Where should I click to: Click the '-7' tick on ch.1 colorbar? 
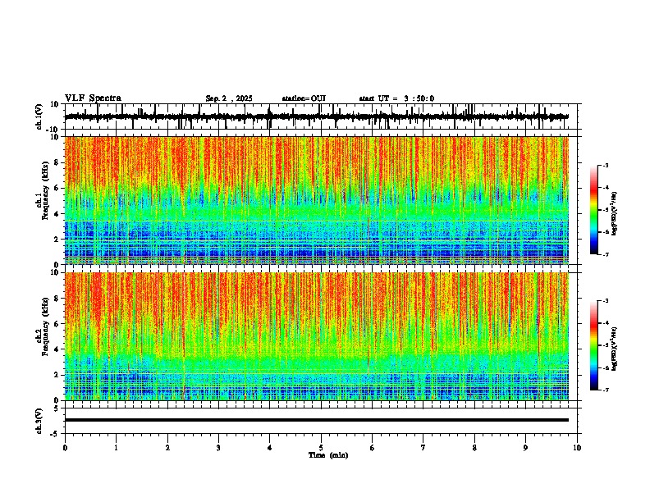click(x=605, y=254)
